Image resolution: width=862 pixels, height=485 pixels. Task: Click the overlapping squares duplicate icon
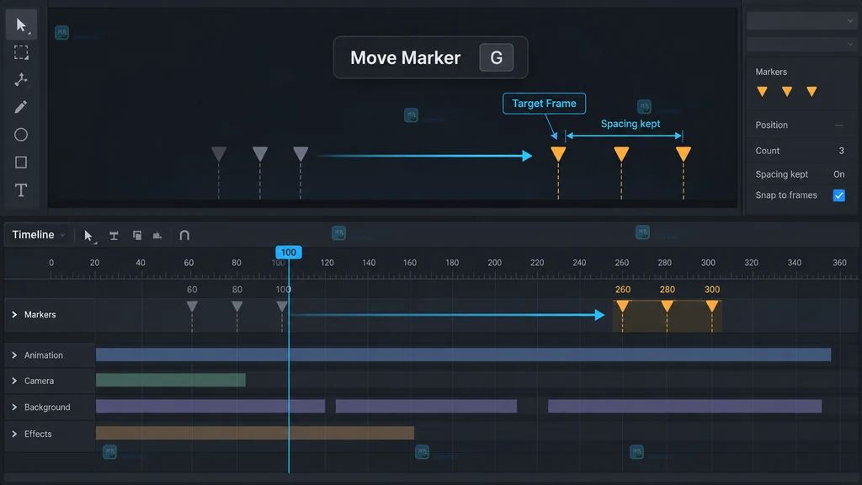[137, 236]
